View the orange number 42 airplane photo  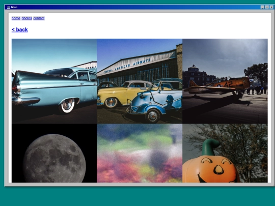(x=225, y=81)
